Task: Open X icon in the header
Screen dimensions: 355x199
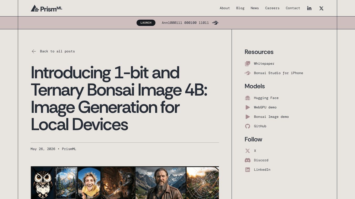Action: click(321, 8)
